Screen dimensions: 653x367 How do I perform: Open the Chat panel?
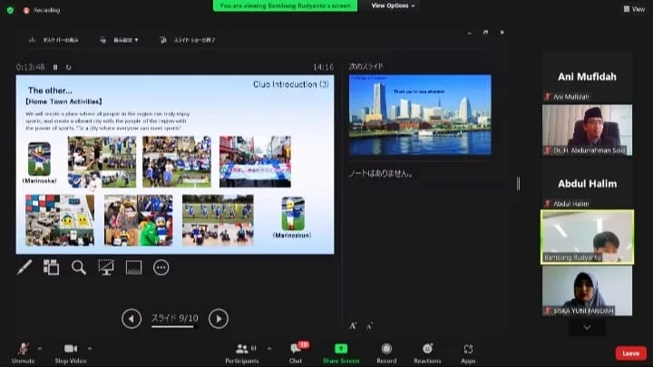tap(296, 353)
